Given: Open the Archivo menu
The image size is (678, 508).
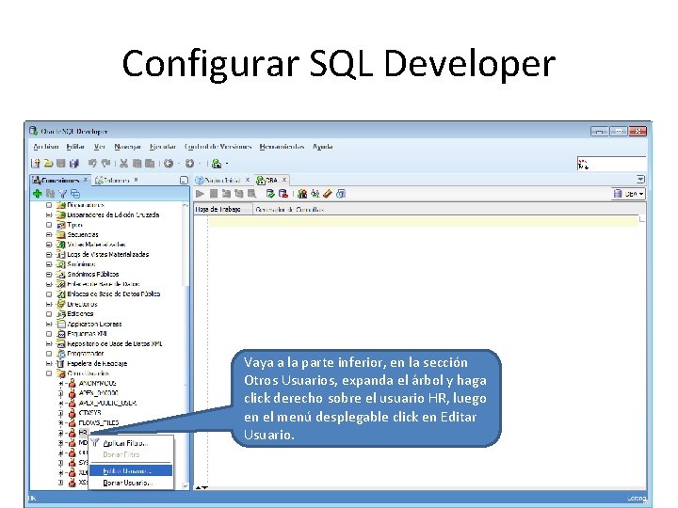Looking at the screenshot, I should (x=46, y=147).
